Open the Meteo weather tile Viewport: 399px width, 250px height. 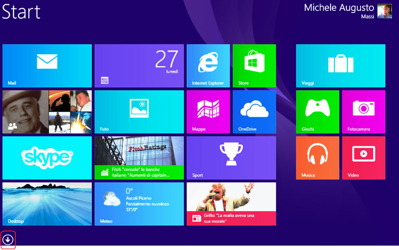pos(139,204)
